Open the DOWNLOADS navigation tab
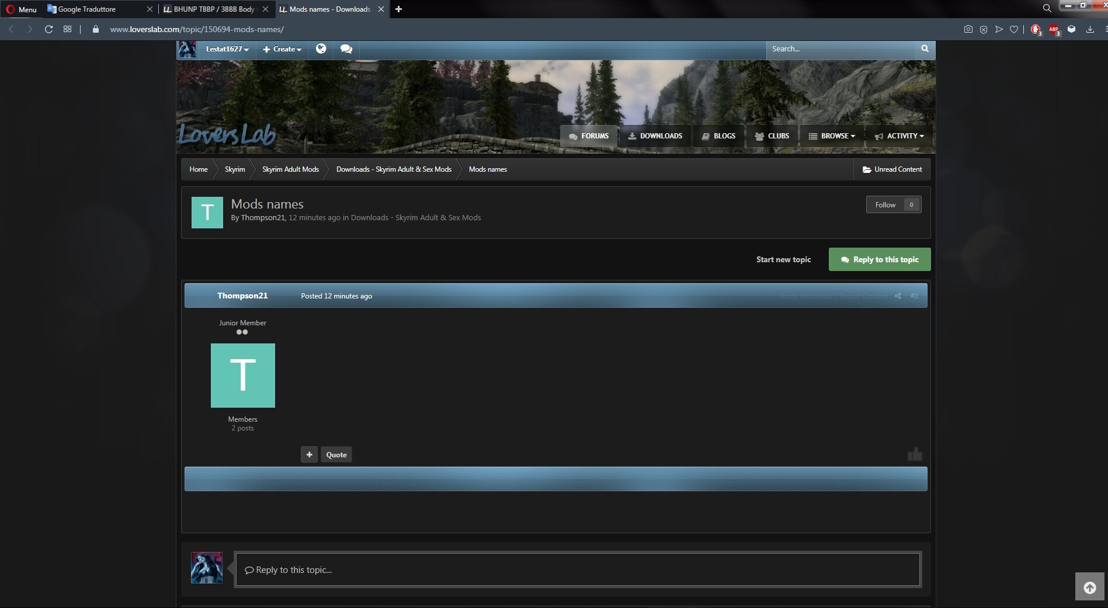1108x608 pixels. [655, 136]
